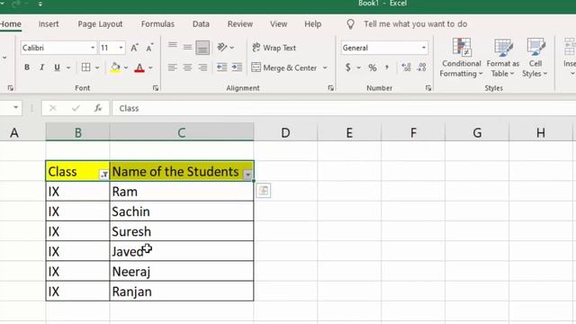Cancel the formula bar entry
Viewport: 576px width, 324px height.
[53, 108]
